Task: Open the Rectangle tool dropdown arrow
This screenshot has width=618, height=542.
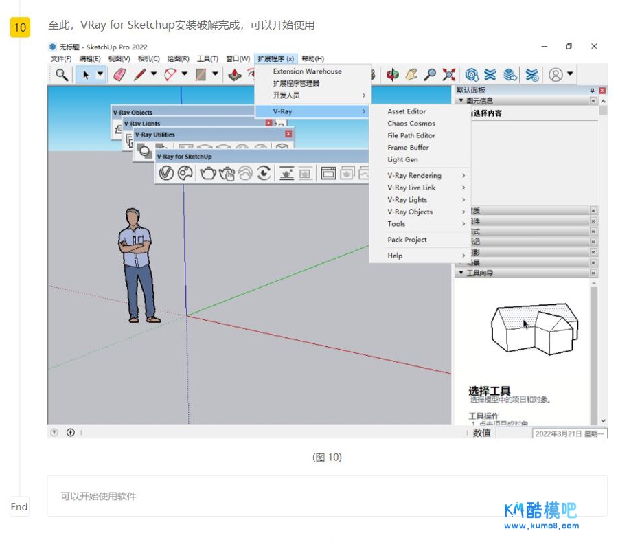Action: pyautogui.click(x=215, y=74)
